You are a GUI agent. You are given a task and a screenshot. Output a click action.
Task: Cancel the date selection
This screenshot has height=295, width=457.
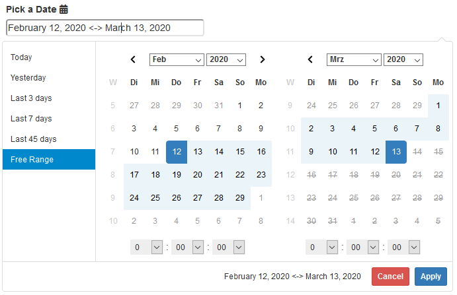point(390,277)
